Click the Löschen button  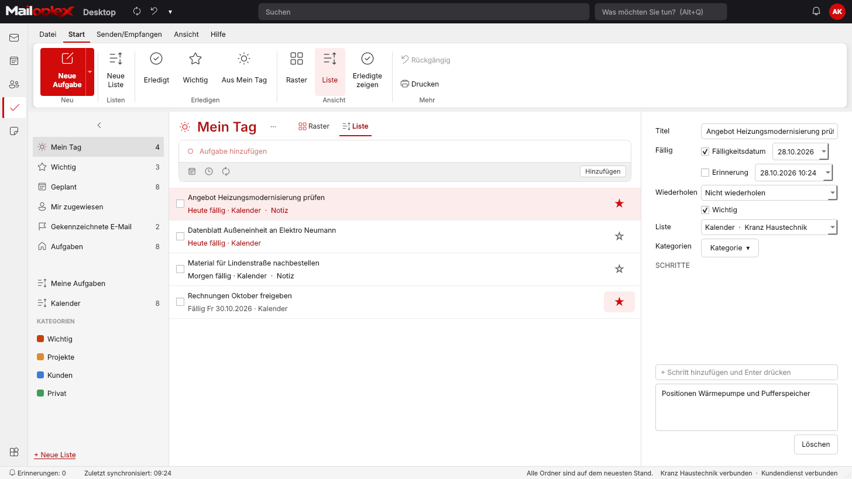[816, 444]
